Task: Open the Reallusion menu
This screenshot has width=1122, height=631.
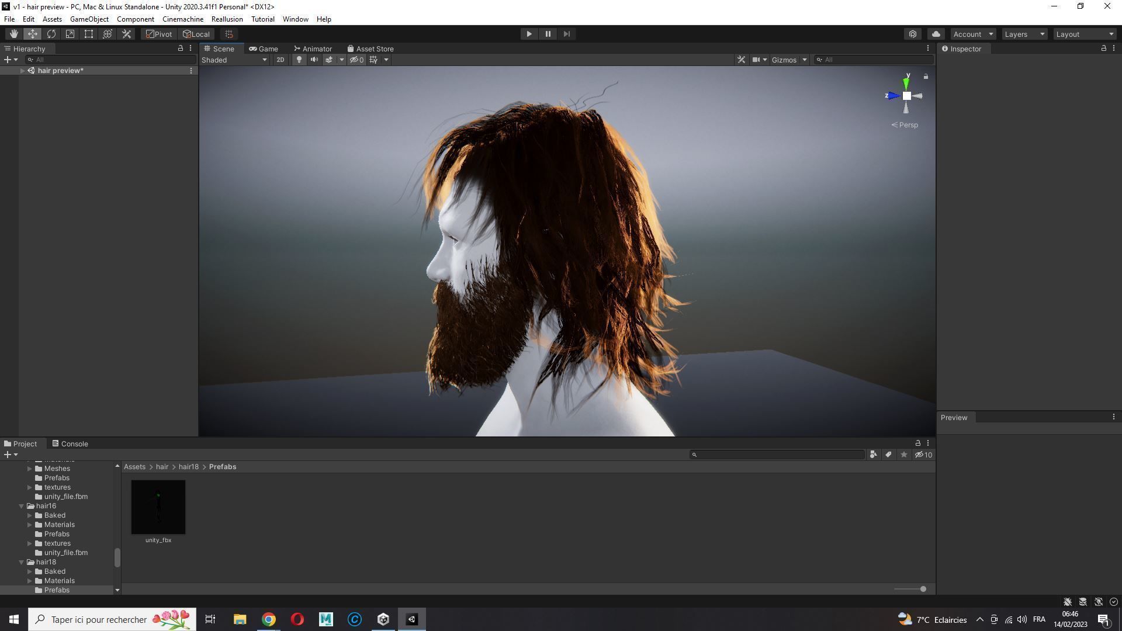Action: [227, 19]
